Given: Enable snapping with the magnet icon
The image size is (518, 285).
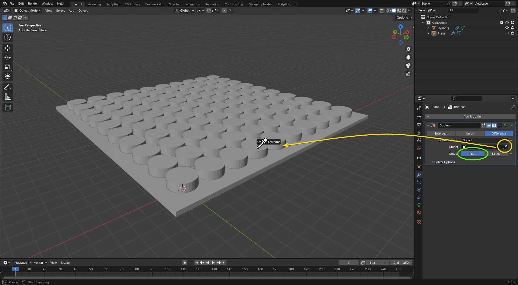Looking at the screenshot, I should click(209, 11).
